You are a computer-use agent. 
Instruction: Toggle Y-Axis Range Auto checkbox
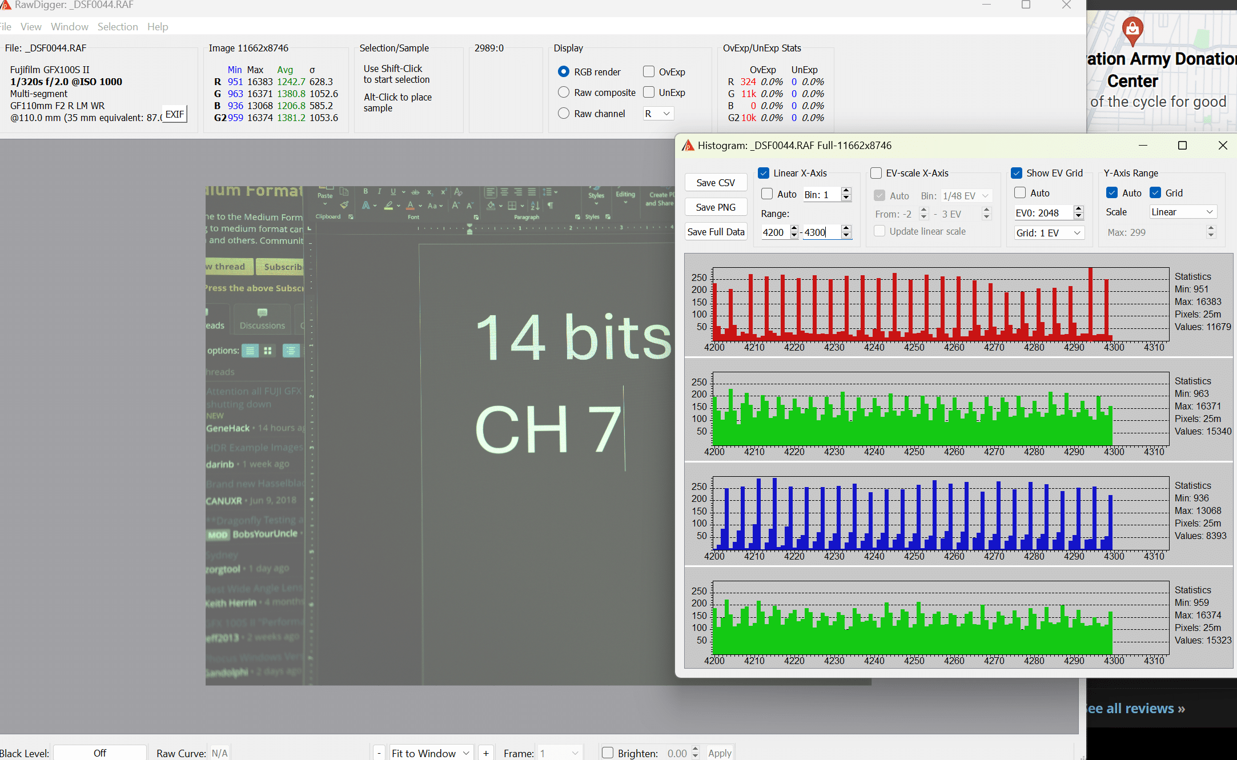tap(1112, 193)
